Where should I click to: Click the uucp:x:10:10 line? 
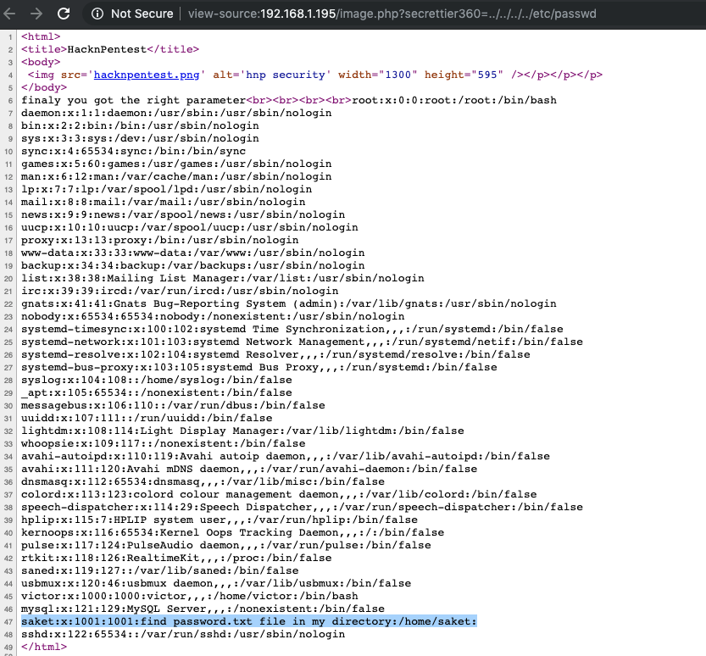pos(190,227)
